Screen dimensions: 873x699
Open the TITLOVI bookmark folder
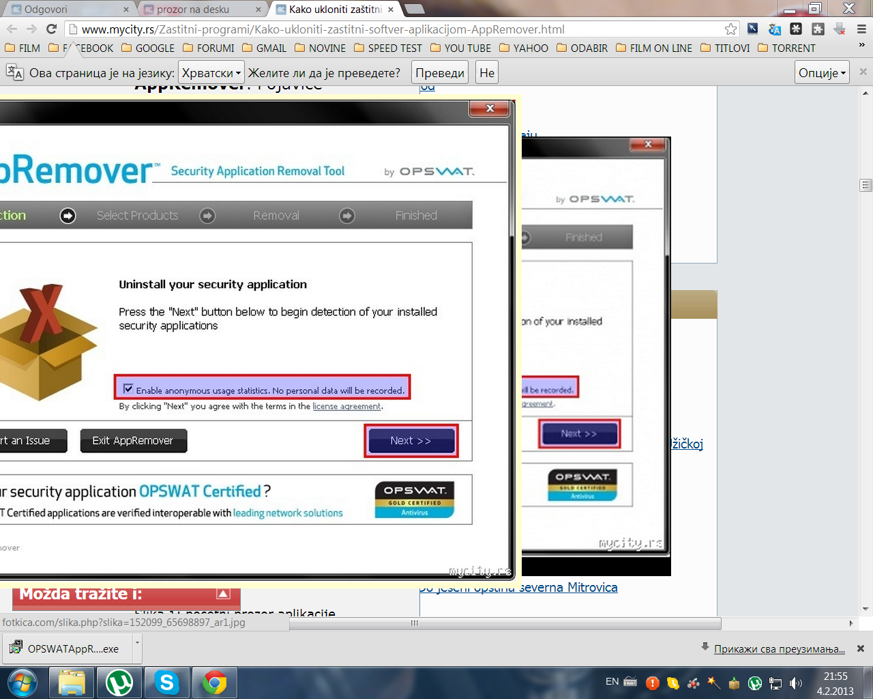click(x=725, y=48)
